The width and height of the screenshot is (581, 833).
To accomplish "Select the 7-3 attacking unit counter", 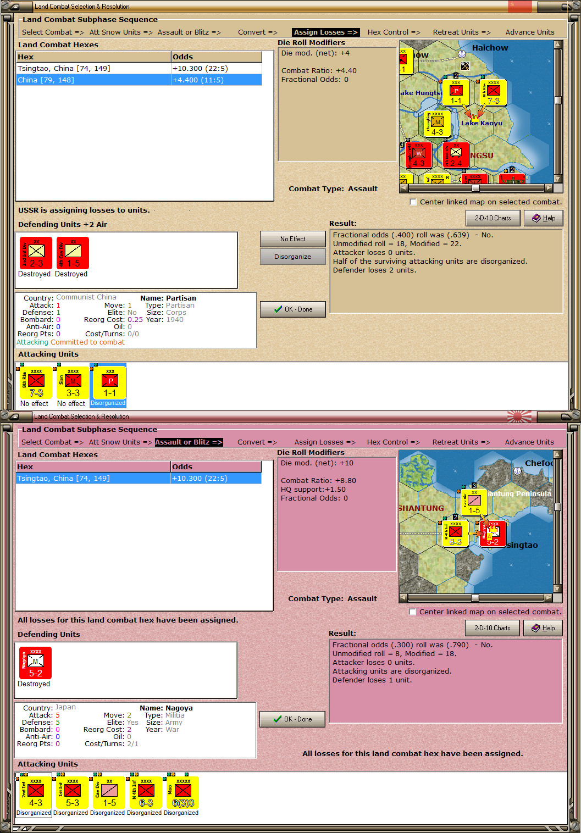I will pos(36,382).
